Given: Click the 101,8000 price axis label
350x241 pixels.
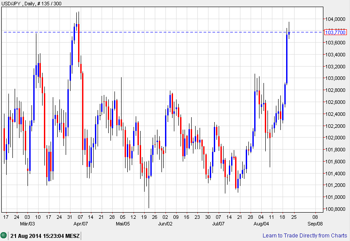Looking at the screenshot, I should 335,150.
